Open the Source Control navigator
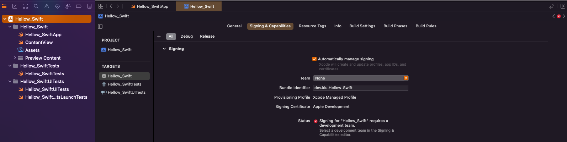The width and height of the screenshot is (567, 142). pos(15,6)
